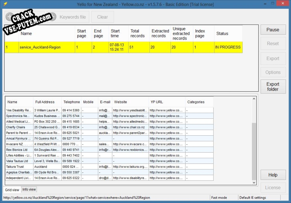
Task: Open the Export folder
Action: pyautogui.click(x=273, y=87)
